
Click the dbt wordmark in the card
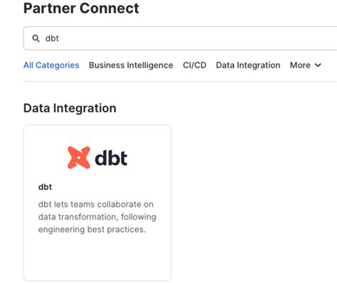111,158
